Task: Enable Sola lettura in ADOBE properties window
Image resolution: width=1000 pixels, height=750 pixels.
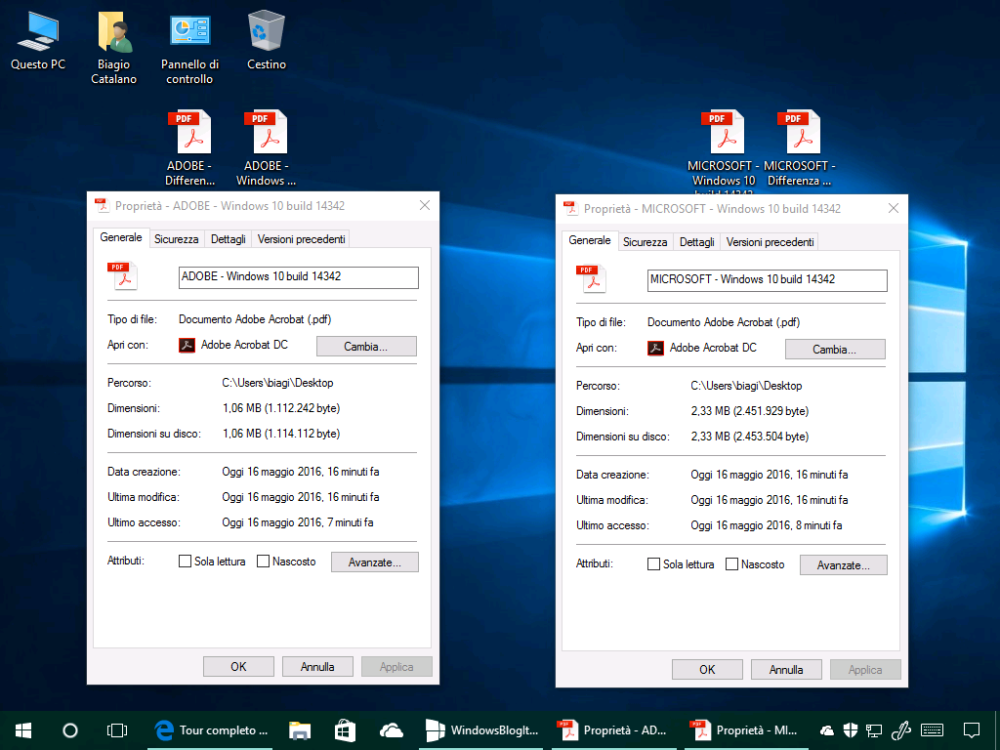Action: (x=185, y=562)
